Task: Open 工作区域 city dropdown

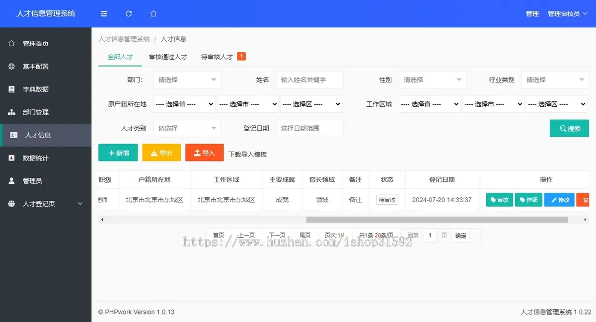Action: click(x=493, y=104)
